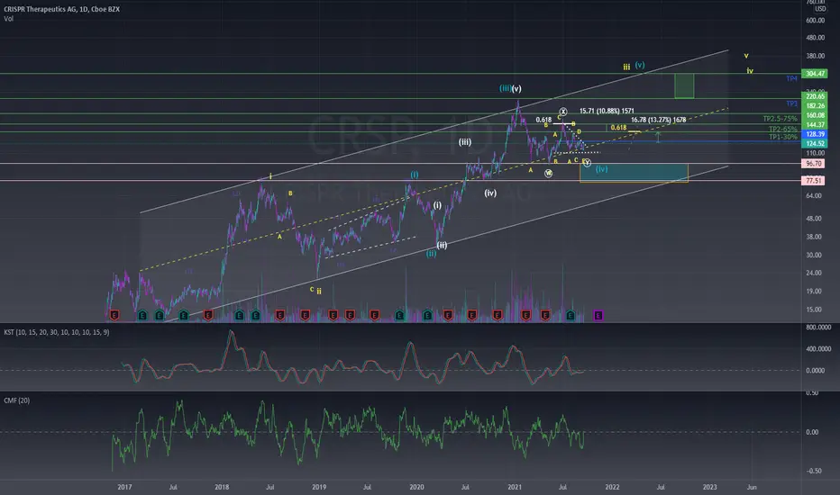Screen dimensions: 840x495
Task: Open the Vol indicator legend
Action: (x=8, y=19)
